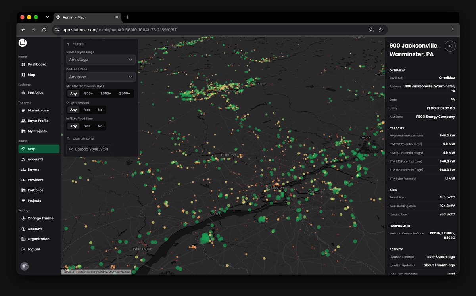
Task: Open the tab search chevron dropdown
Action: pos(48,17)
